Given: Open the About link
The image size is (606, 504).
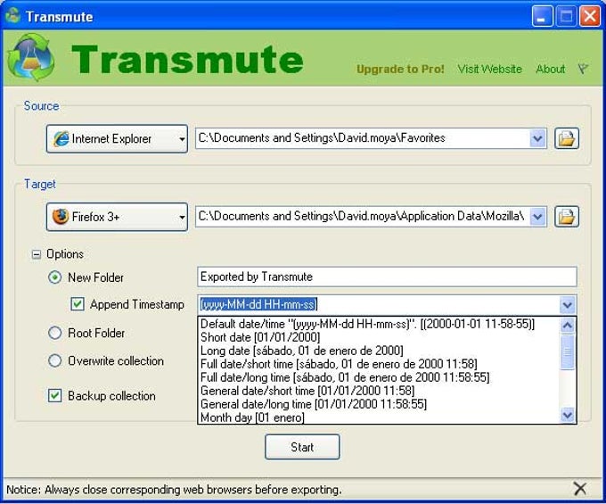Looking at the screenshot, I should [551, 70].
